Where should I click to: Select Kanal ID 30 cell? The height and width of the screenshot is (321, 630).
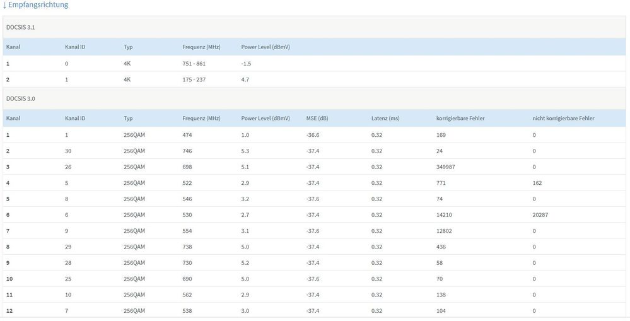click(68, 151)
